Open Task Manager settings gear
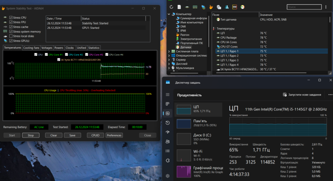This screenshot has height=181, width=333. pyautogui.click(x=167, y=176)
